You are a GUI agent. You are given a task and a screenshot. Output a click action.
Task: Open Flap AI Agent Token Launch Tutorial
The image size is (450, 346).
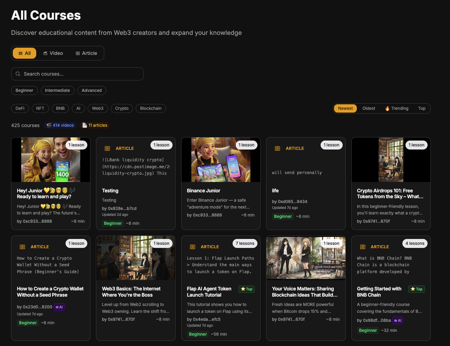(209, 292)
